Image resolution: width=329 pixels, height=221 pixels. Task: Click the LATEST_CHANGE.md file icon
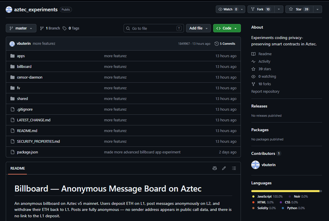tap(13, 120)
